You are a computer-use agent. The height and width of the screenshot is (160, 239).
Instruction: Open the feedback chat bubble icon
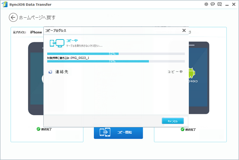click(213, 4)
